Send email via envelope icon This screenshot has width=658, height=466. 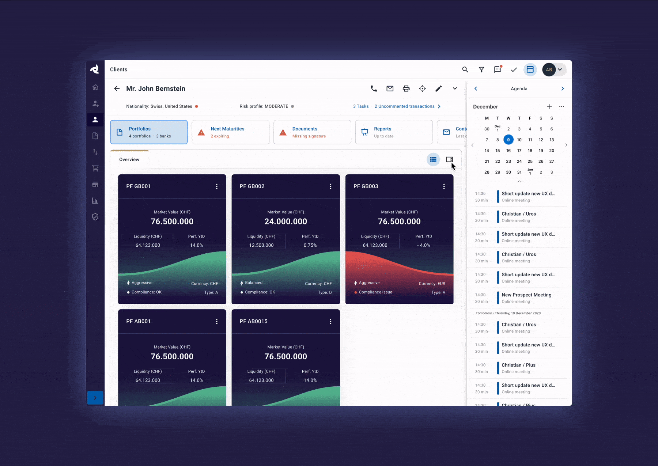click(390, 88)
